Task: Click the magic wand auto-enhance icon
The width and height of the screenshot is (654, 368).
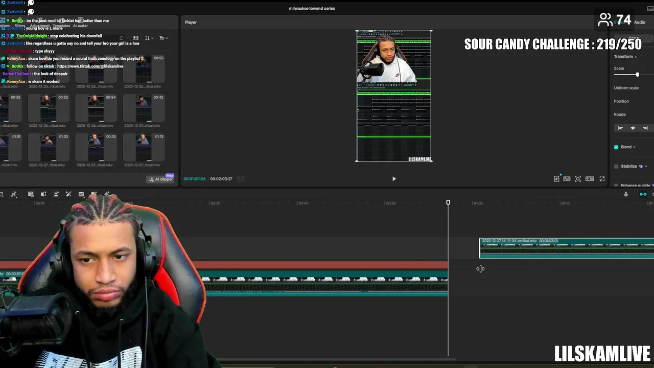Action: [68, 194]
